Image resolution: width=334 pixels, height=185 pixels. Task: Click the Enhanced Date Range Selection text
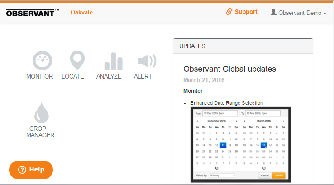tap(226, 103)
